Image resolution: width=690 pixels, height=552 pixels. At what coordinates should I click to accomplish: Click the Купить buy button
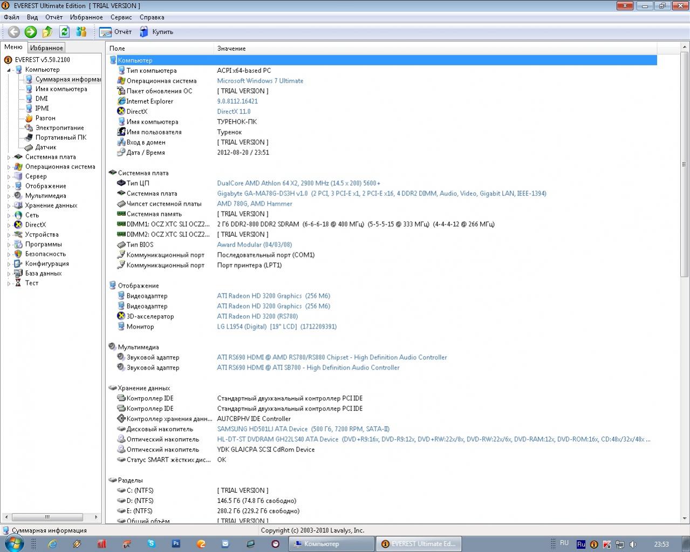pyautogui.click(x=156, y=32)
